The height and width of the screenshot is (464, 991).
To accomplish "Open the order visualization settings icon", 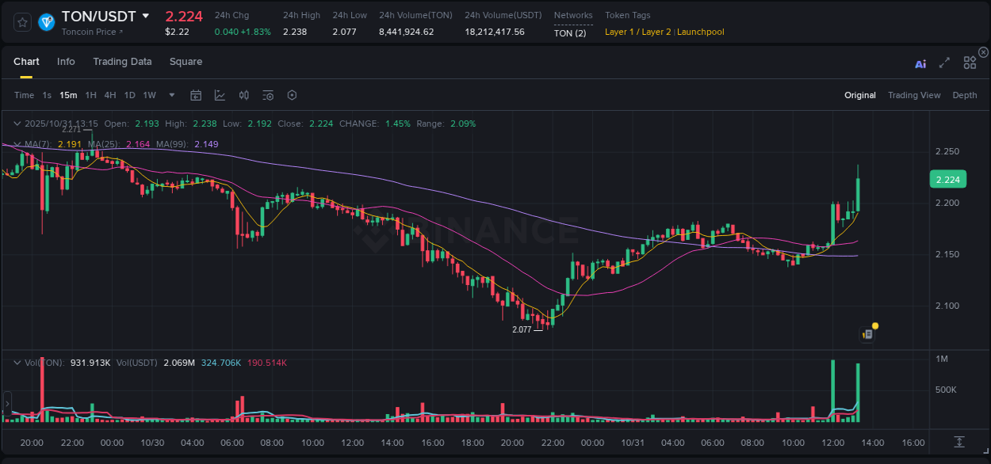I will 267,95.
